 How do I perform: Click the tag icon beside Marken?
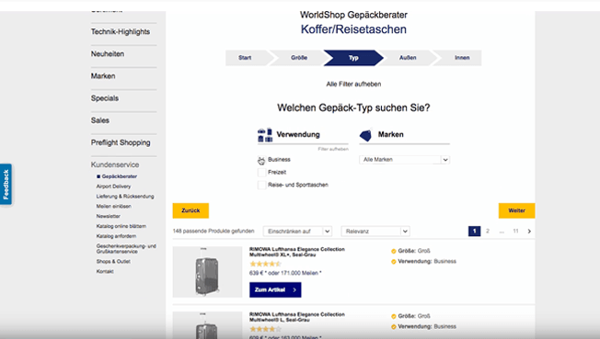tap(366, 135)
